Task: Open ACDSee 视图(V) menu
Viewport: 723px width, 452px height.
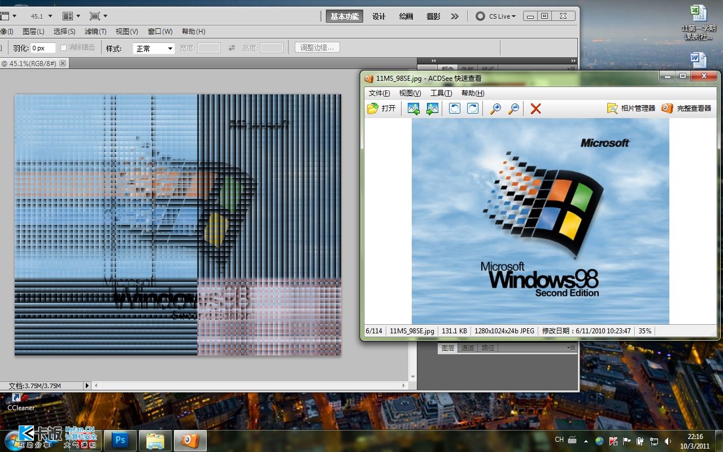Action: 410,93
